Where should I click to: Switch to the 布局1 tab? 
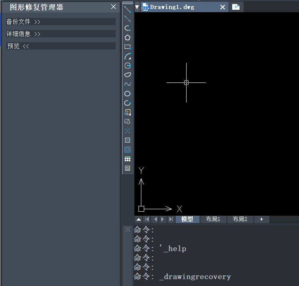213,219
